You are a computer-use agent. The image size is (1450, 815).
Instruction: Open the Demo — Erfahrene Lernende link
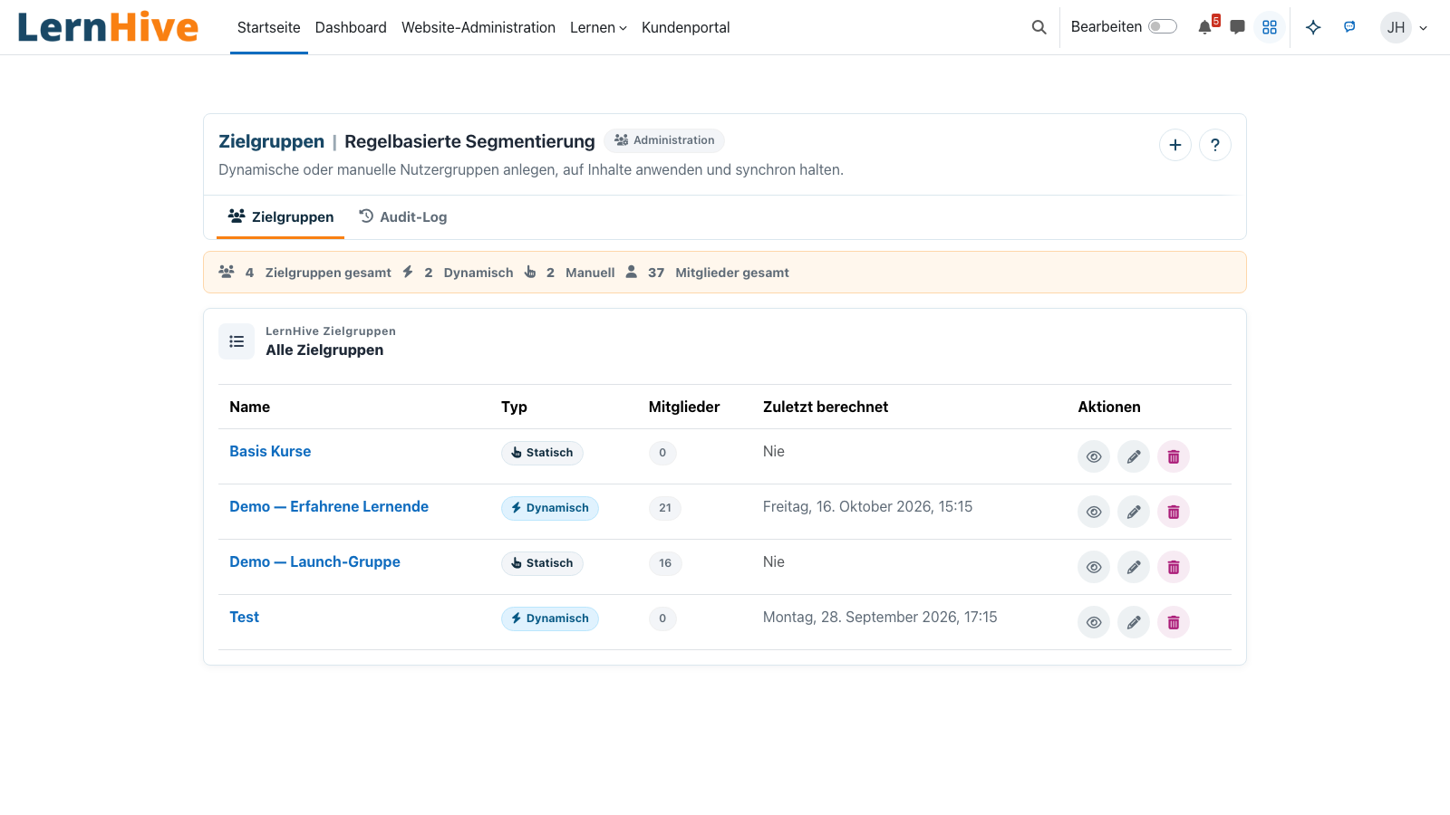pyautogui.click(x=329, y=506)
